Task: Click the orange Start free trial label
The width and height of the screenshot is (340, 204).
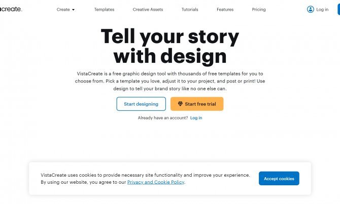Action: (200, 104)
